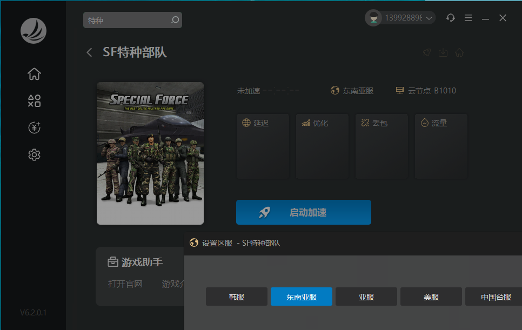Click the V6.2.0.1 version label
Screen dimensions: 522x330
(34, 313)
